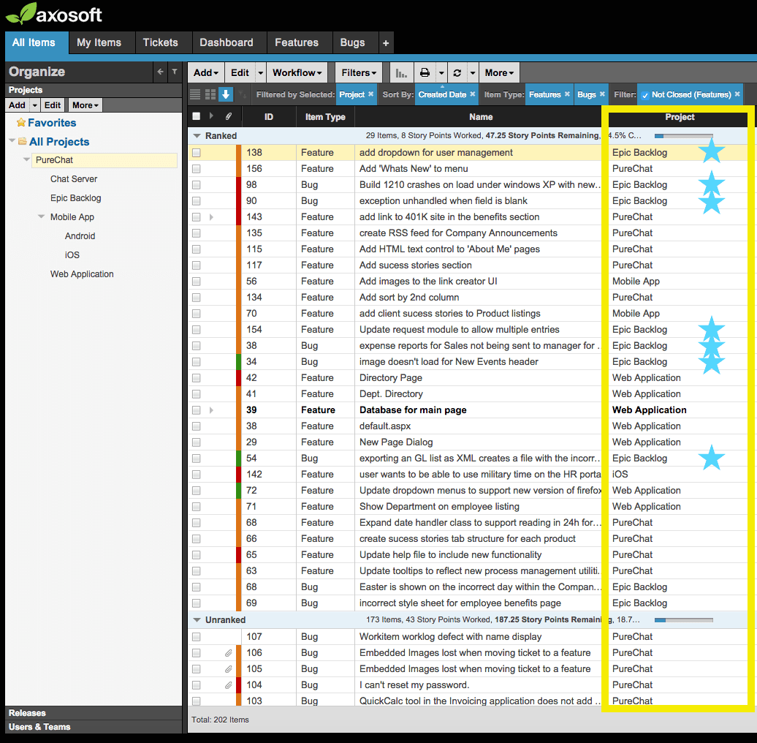757x743 pixels.
Task: Open the print options dropdown arrow
Action: [x=441, y=73]
